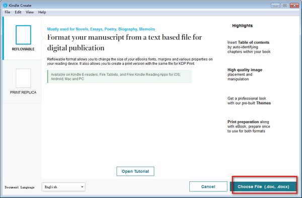Open the View menu
The height and width of the screenshot is (198, 302).
(30, 12)
